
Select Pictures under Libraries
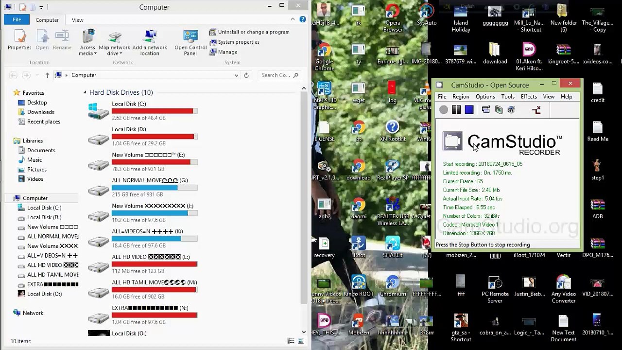point(37,170)
